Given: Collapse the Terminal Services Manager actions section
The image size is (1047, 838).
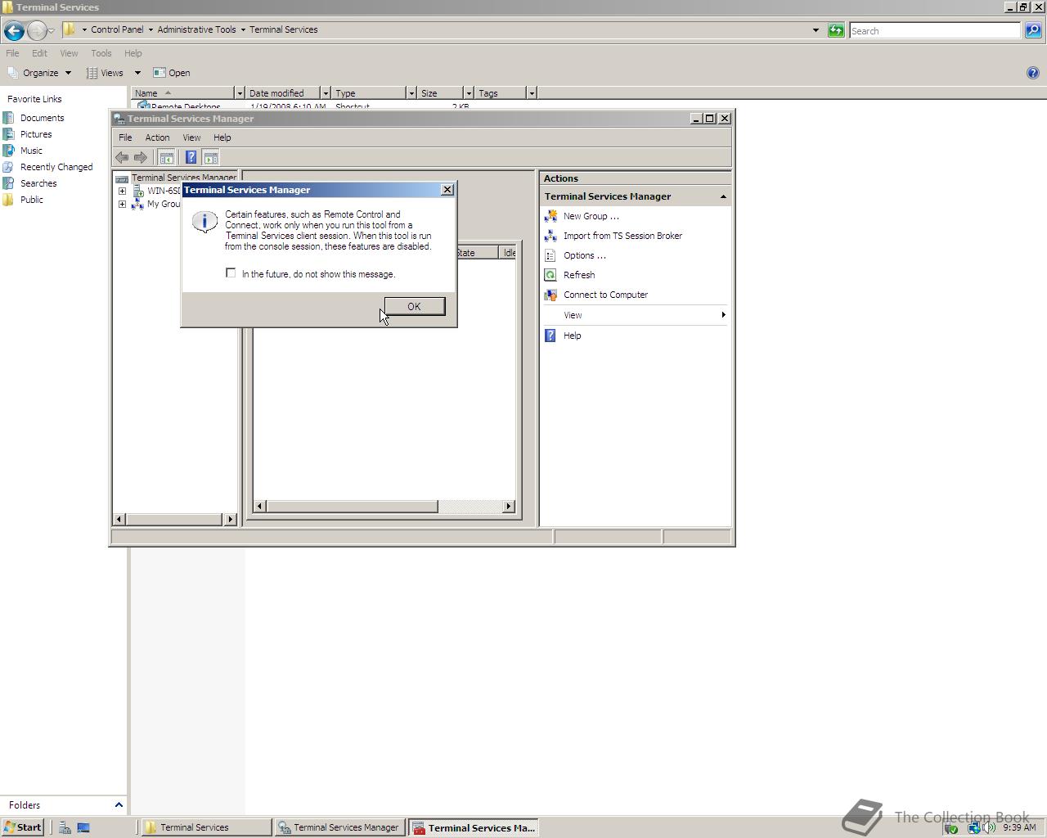Looking at the screenshot, I should tap(723, 196).
